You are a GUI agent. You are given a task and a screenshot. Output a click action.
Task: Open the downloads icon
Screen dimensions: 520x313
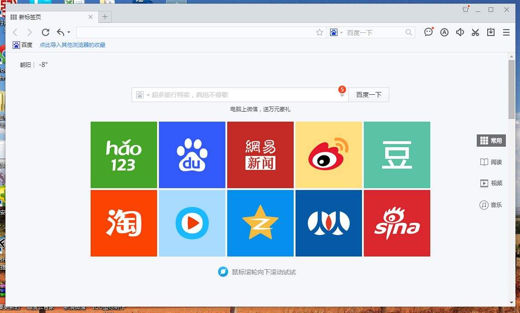tap(491, 32)
